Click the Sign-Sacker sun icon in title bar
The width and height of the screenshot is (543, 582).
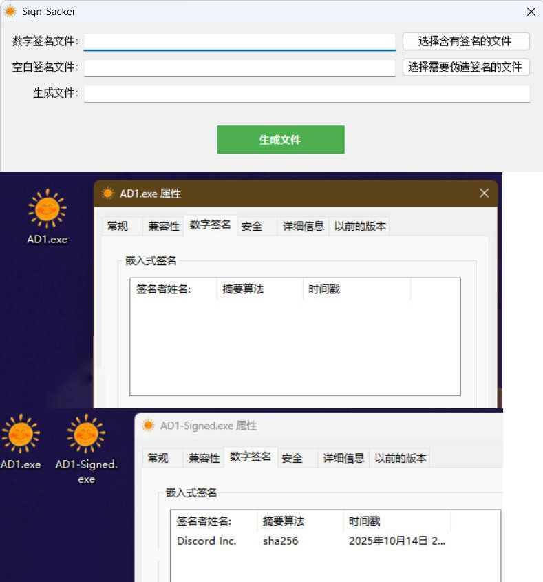[x=10, y=12]
